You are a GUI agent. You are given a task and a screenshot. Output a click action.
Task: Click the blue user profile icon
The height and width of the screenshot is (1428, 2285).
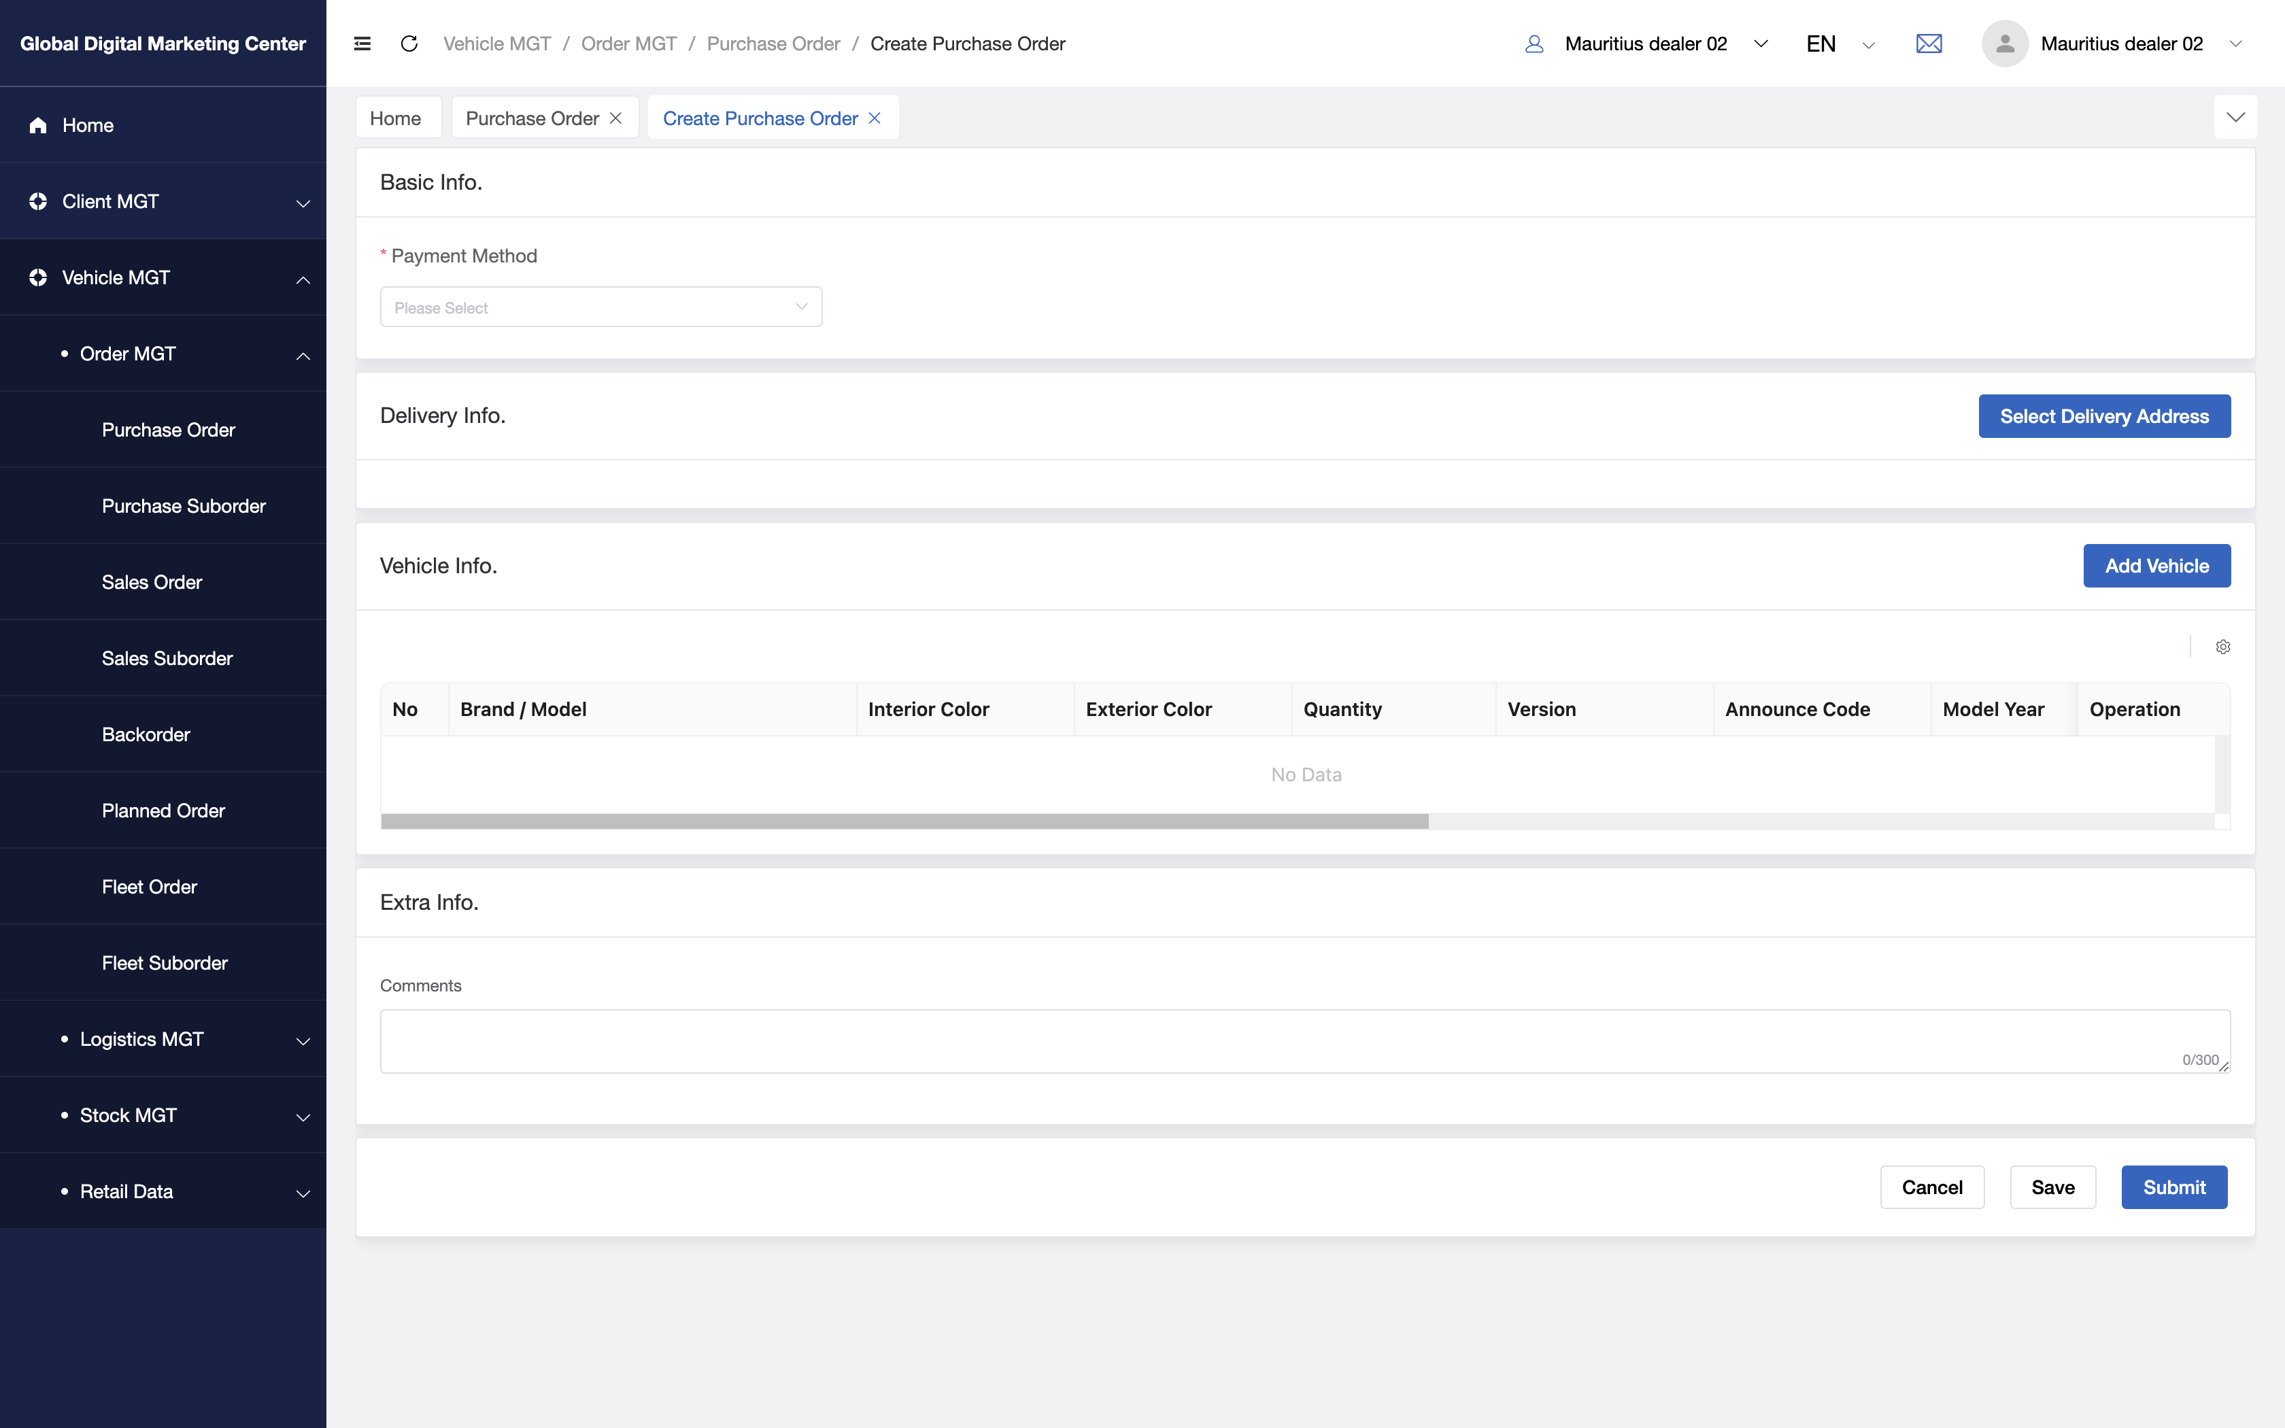(1534, 44)
